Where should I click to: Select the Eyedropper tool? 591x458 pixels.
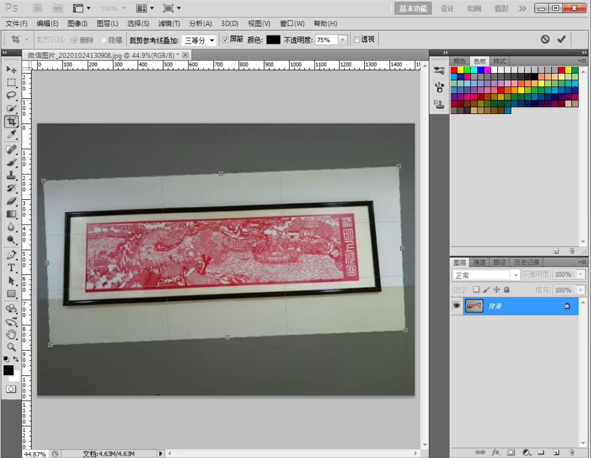(11, 135)
